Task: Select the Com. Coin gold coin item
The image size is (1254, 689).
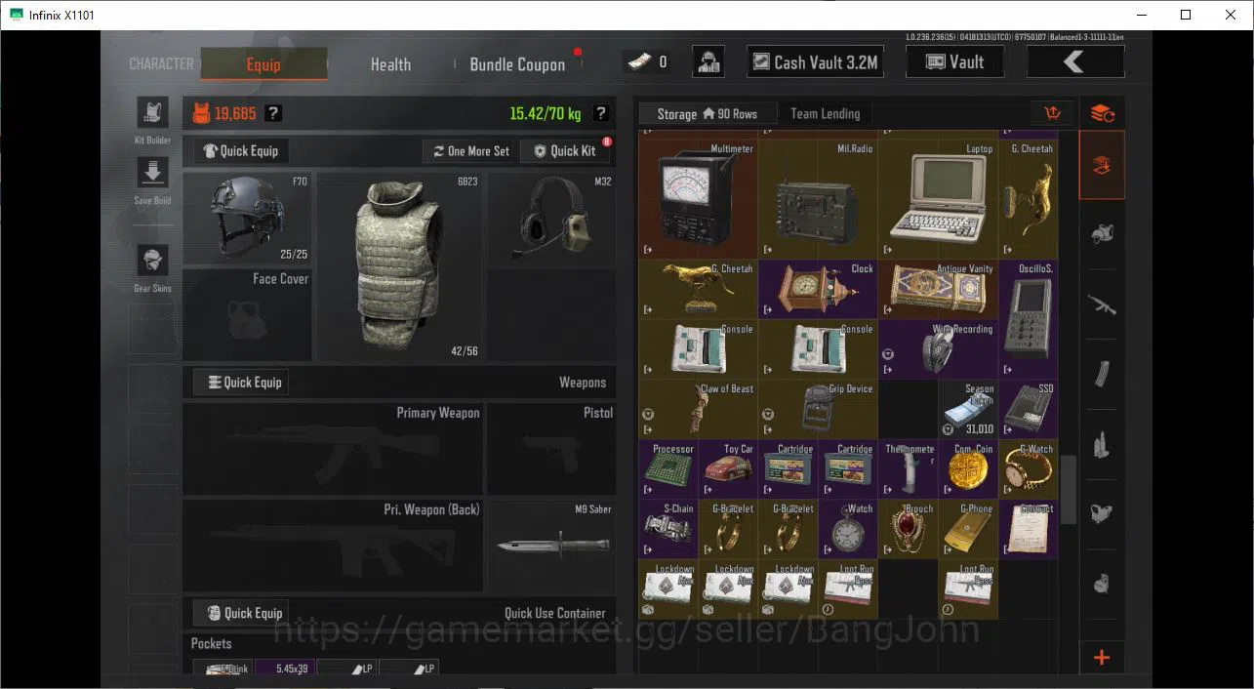Action: [968, 468]
